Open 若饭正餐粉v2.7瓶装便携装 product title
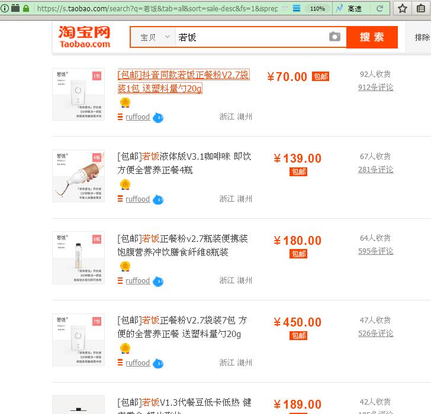Image resolution: width=431 pixels, height=414 pixels. (182, 245)
